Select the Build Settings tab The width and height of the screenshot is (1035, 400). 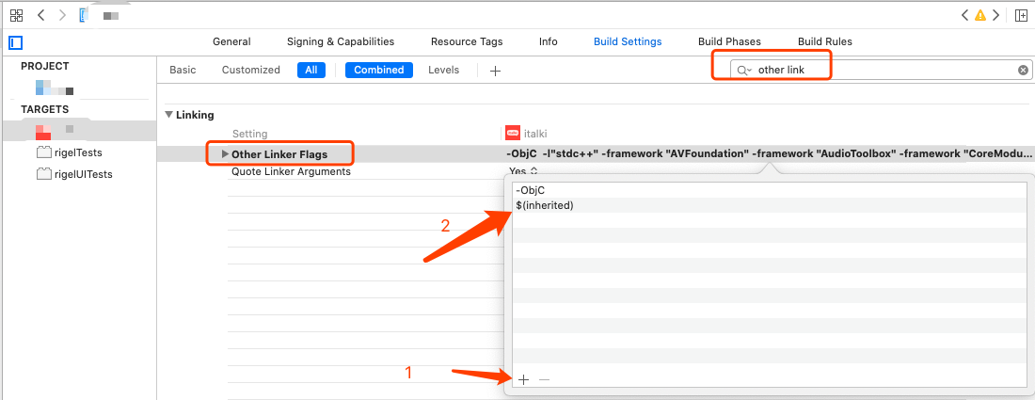click(628, 41)
